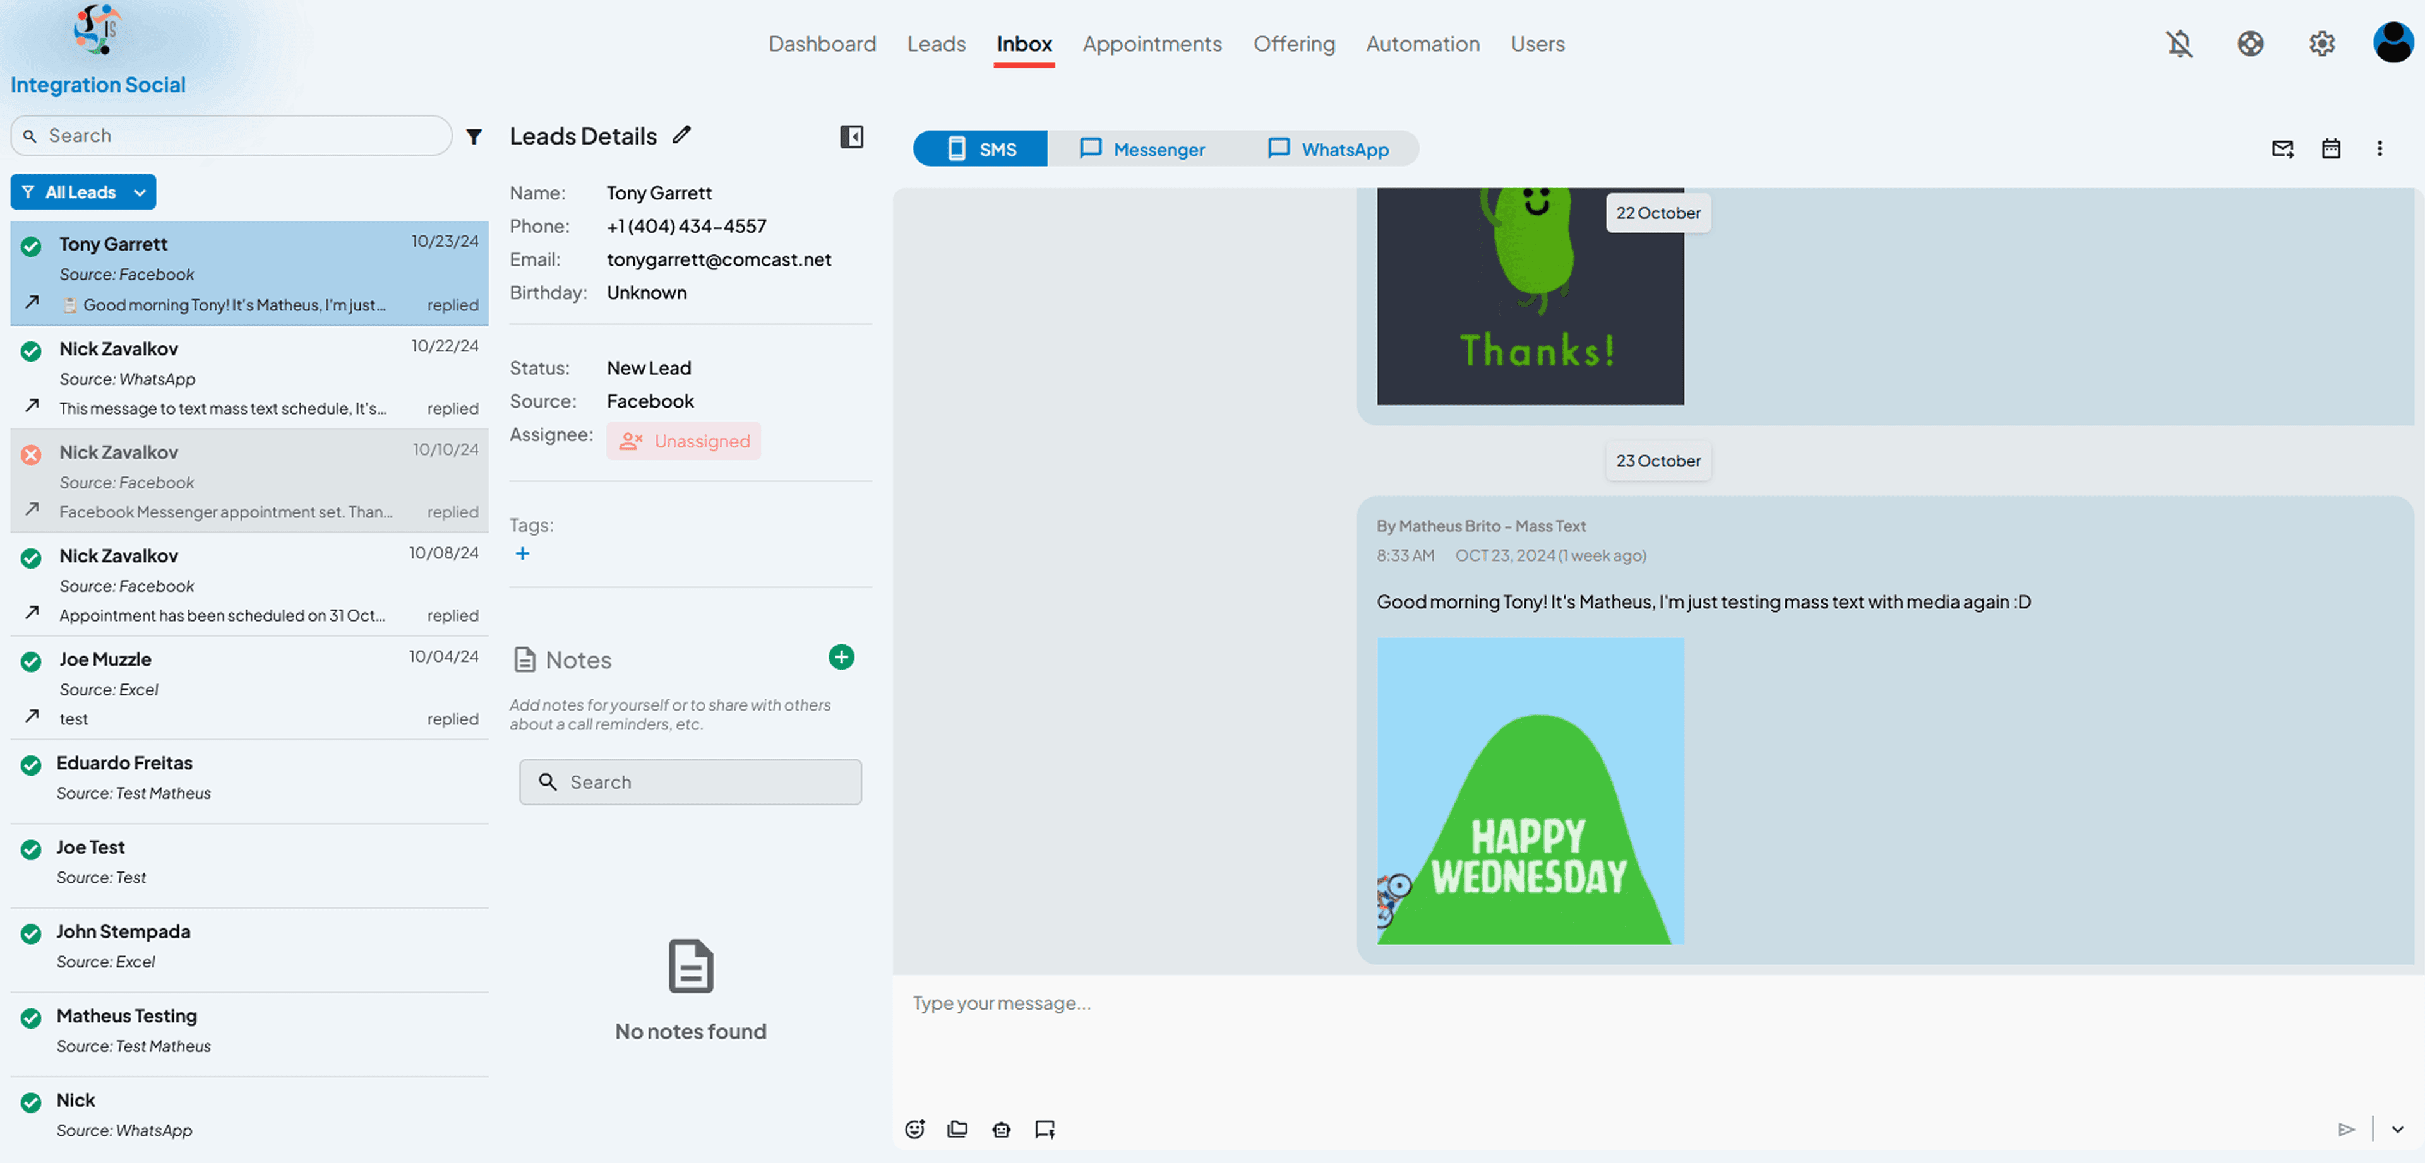
Task: Open the three-dot conversation menu
Action: pyautogui.click(x=2379, y=149)
